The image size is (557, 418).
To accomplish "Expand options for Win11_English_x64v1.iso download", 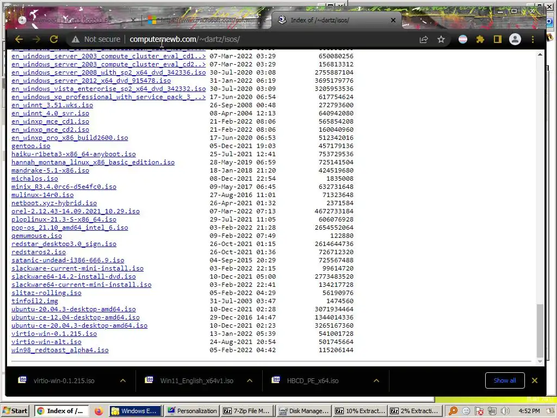I will pyautogui.click(x=250, y=380).
